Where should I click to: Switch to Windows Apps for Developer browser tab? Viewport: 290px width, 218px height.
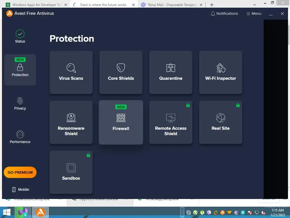point(36,5)
